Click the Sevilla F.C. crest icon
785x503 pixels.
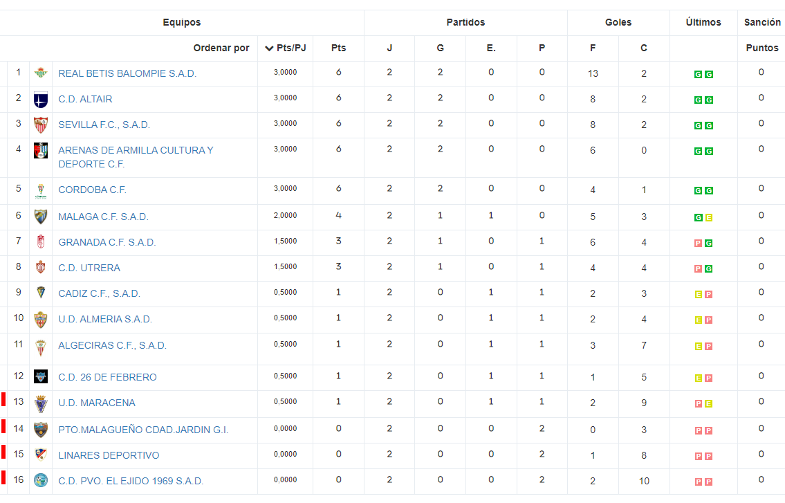41,125
